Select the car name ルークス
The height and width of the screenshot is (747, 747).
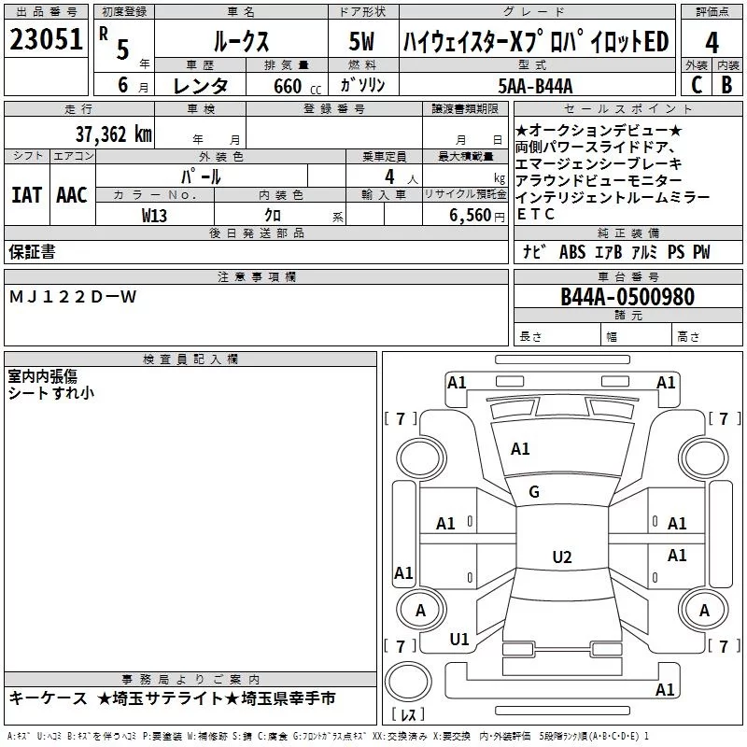241,41
